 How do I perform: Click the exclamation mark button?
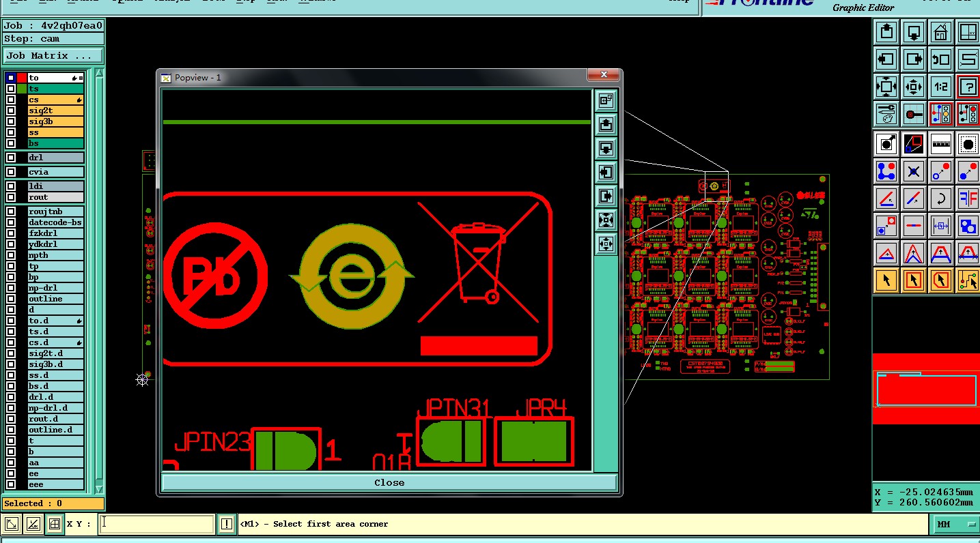[227, 524]
